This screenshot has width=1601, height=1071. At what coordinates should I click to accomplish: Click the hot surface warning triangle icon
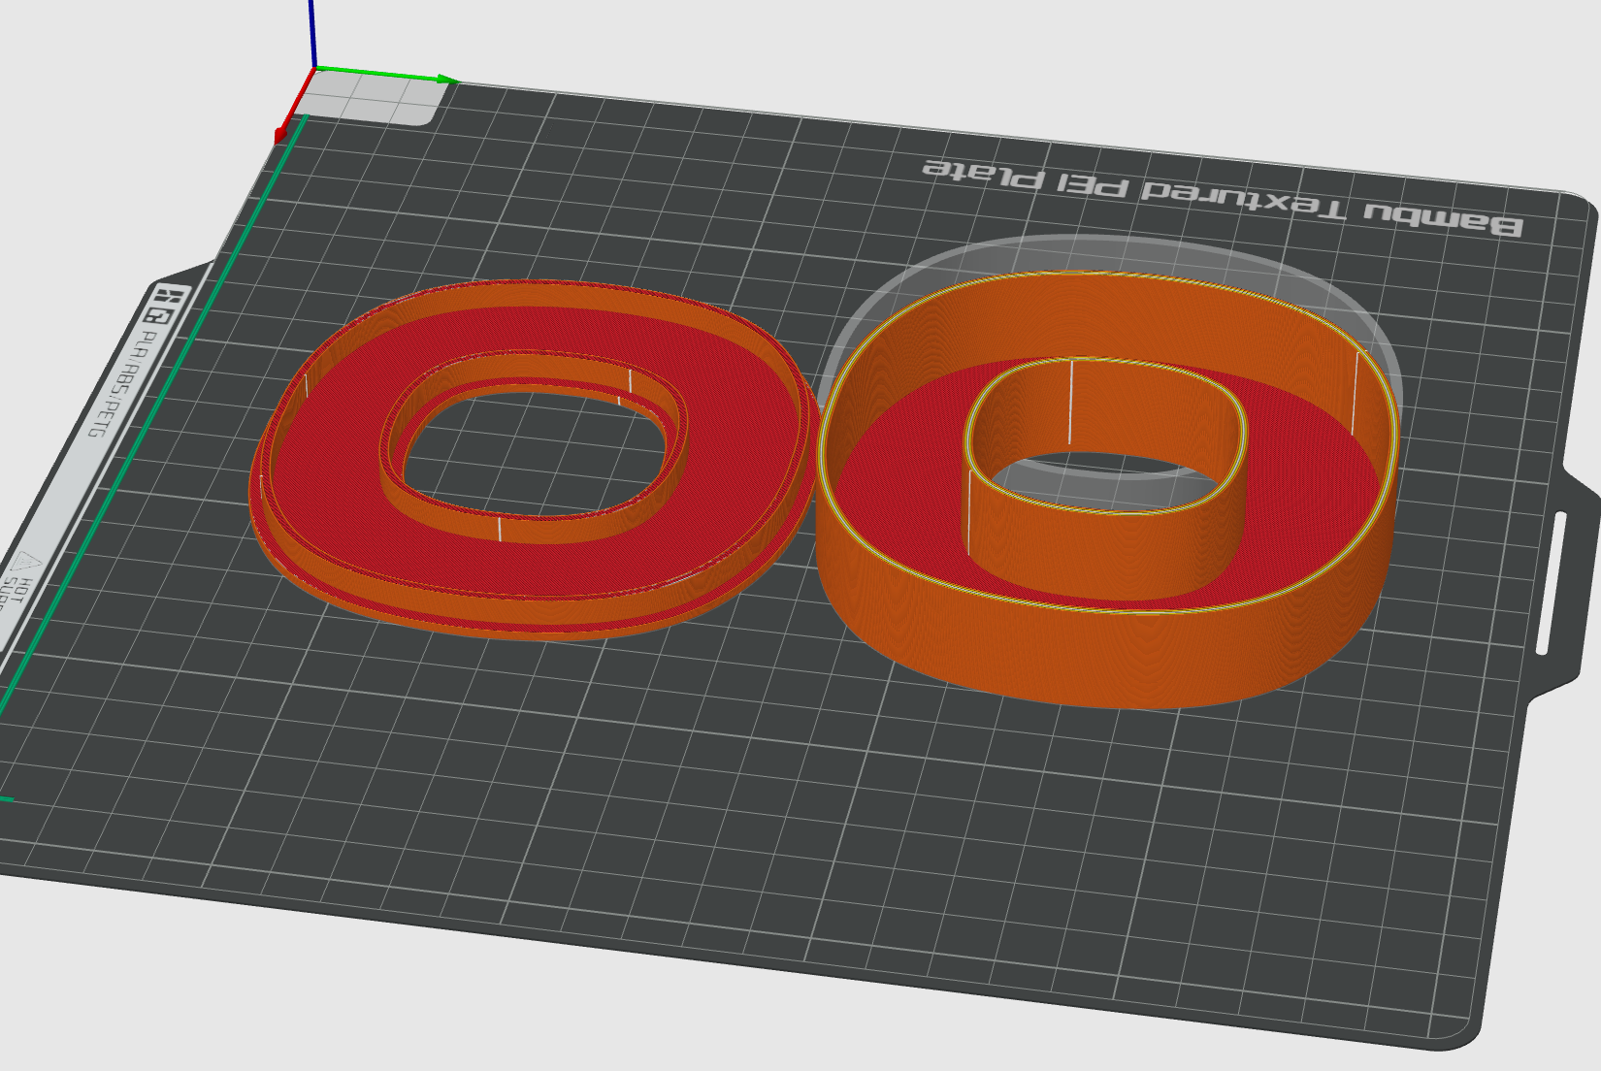(23, 563)
